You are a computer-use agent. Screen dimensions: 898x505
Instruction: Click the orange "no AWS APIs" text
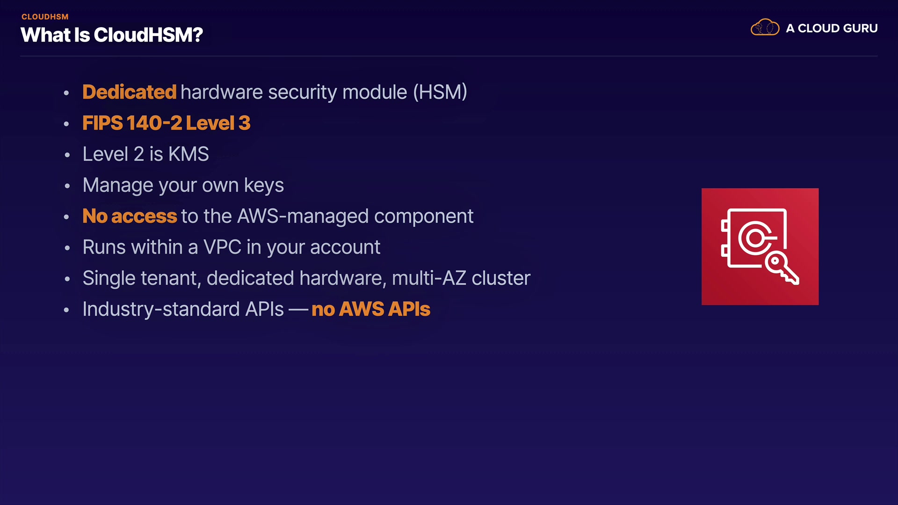click(370, 309)
